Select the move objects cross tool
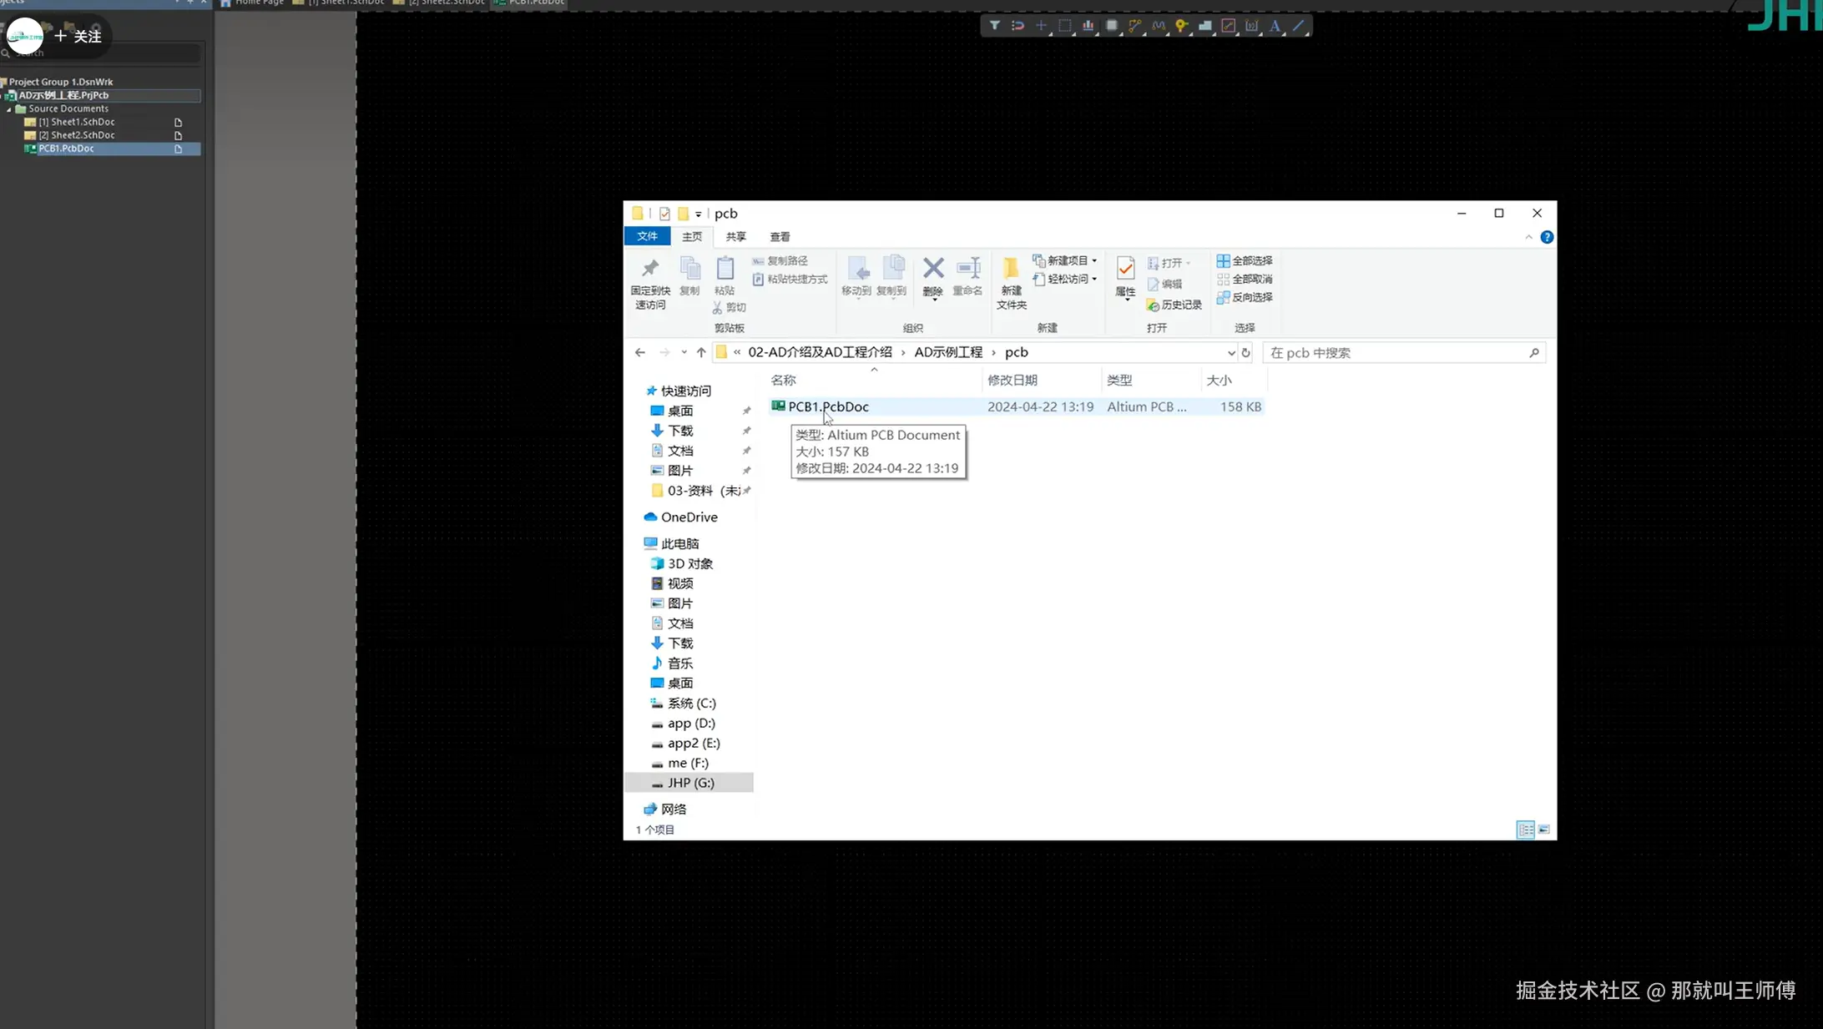Image resolution: width=1823 pixels, height=1029 pixels. [x=1041, y=26]
